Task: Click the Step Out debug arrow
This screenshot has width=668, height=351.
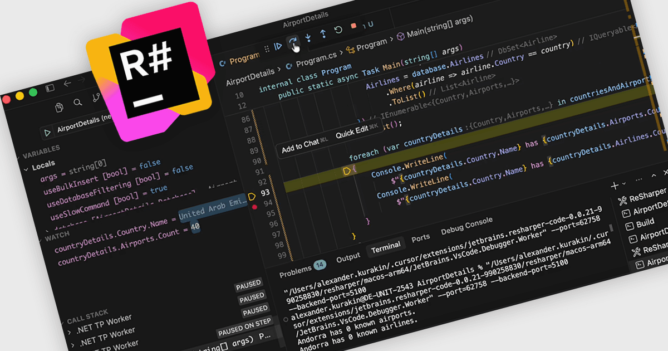Action: pyautogui.click(x=323, y=34)
